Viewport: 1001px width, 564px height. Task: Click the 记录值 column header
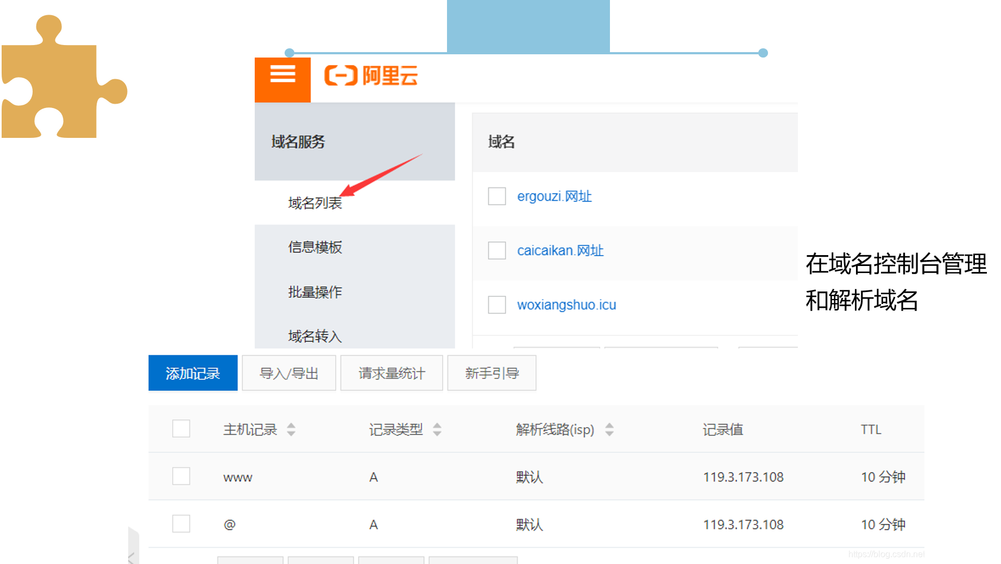click(723, 429)
